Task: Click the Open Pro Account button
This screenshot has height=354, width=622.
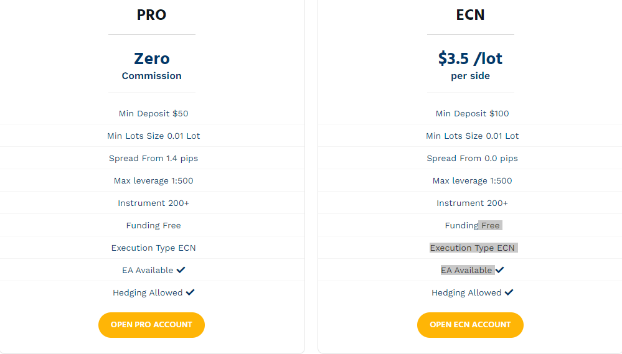Action: tap(151, 325)
